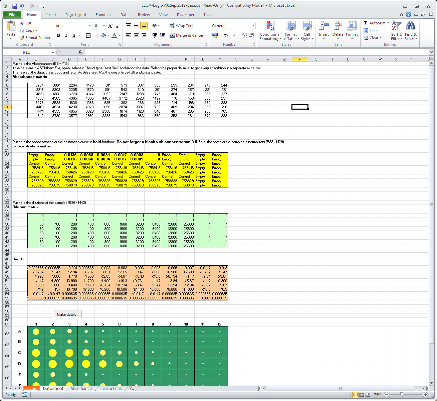Open the Merge & Center dropdown arrow
This screenshot has height=401, width=437.
206,35
